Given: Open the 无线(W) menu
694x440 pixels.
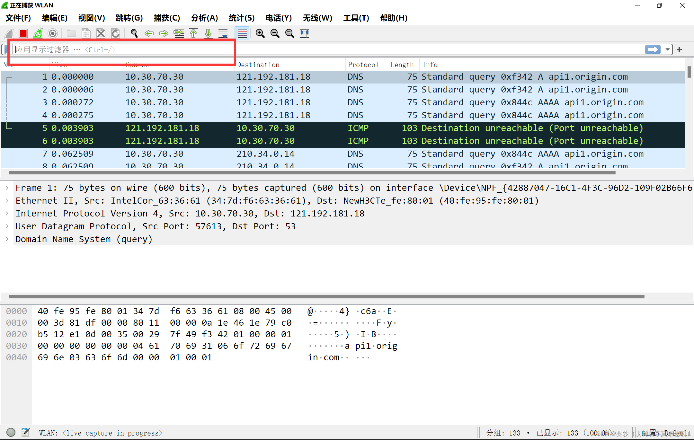Looking at the screenshot, I should click(318, 18).
